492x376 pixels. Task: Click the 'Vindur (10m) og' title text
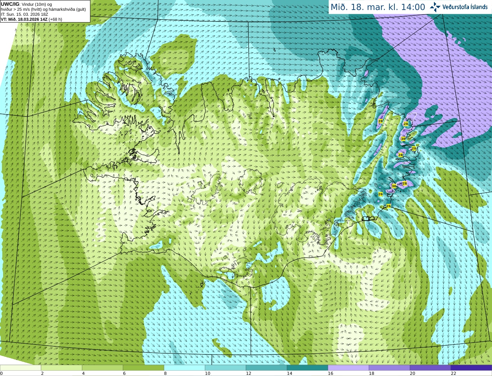37,4
